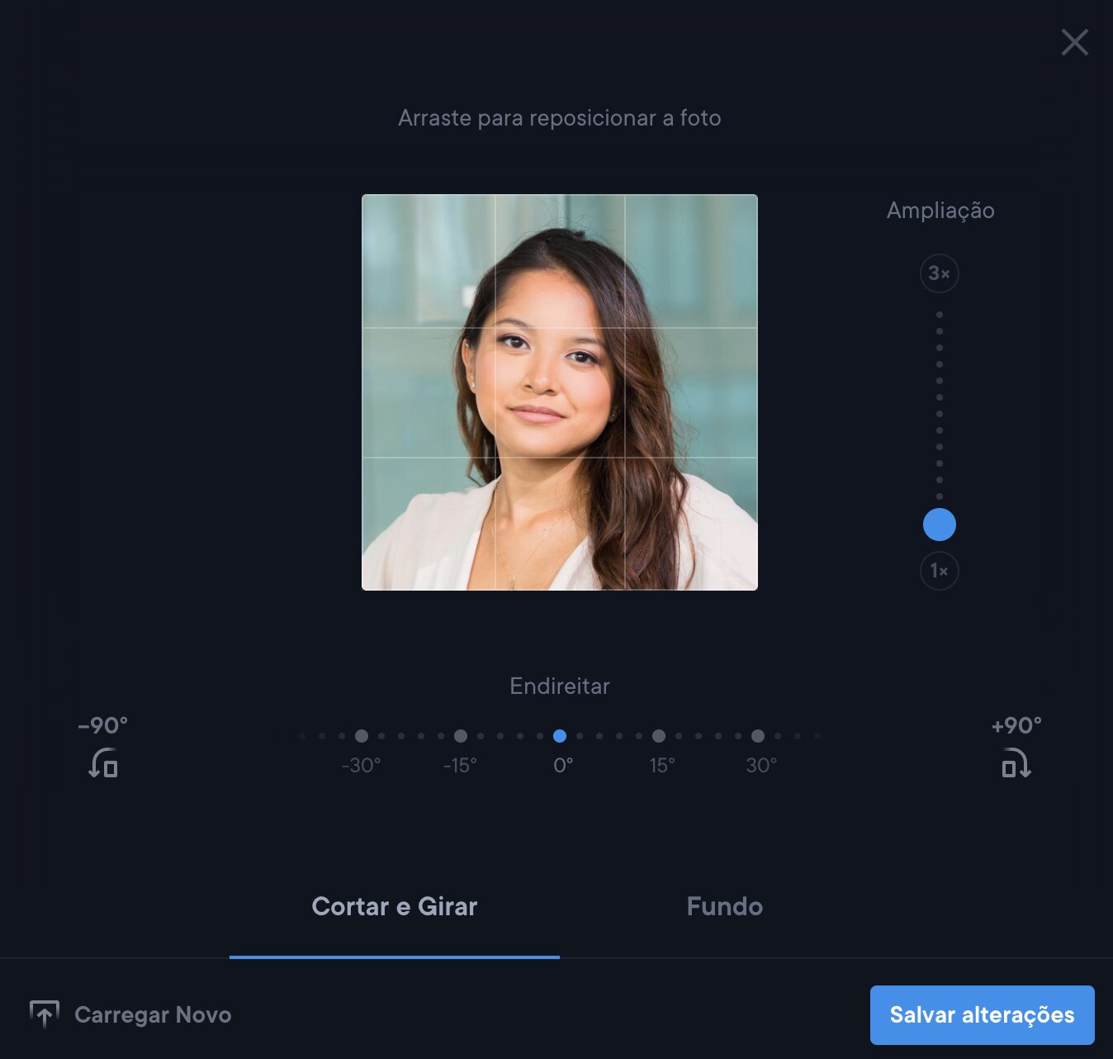Click the rotate left -90° icon

tap(103, 762)
